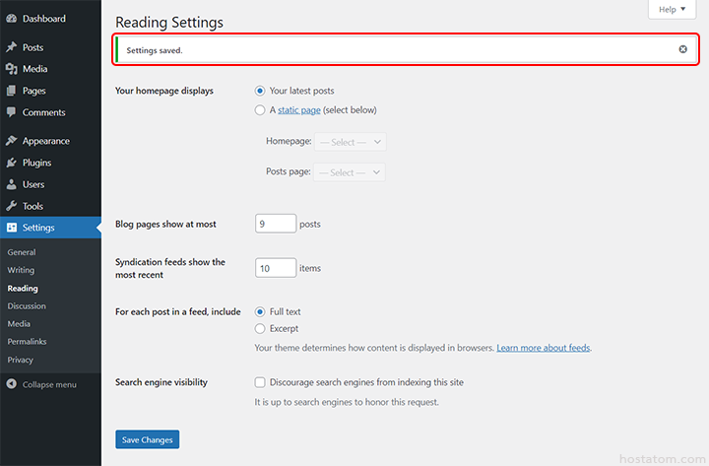Open the 'Learn more about feeds' link
The image size is (709, 466).
(x=544, y=348)
